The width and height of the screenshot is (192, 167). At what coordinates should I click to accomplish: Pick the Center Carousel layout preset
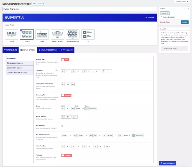pos(57,34)
